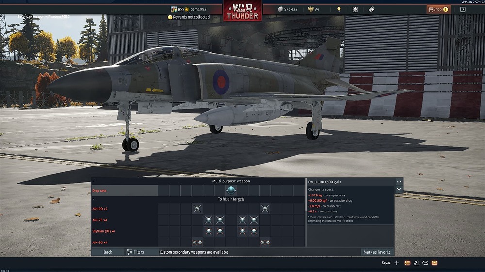Select the AIM-7E x4 preset label
Screen dimensions: 485x272
[x=99, y=220]
